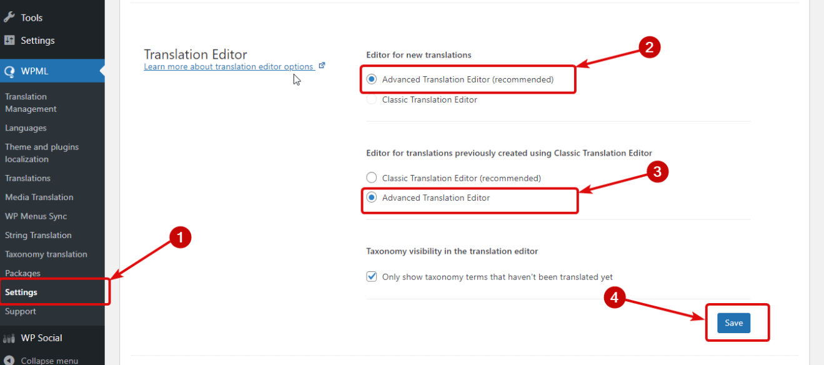Image resolution: width=824 pixels, height=365 pixels.
Task: Choose Classic Translation Editor (recommended) radio
Action: click(x=372, y=178)
